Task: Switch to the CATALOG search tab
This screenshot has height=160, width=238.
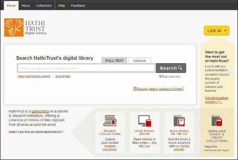Action: (x=139, y=61)
